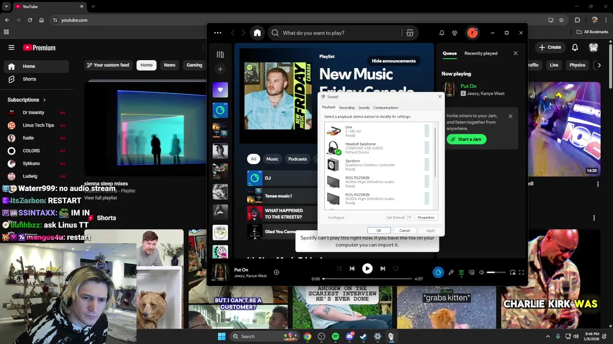The image size is (613, 344).
Task: Click Cancel in Sound dialog
Action: [405, 231]
